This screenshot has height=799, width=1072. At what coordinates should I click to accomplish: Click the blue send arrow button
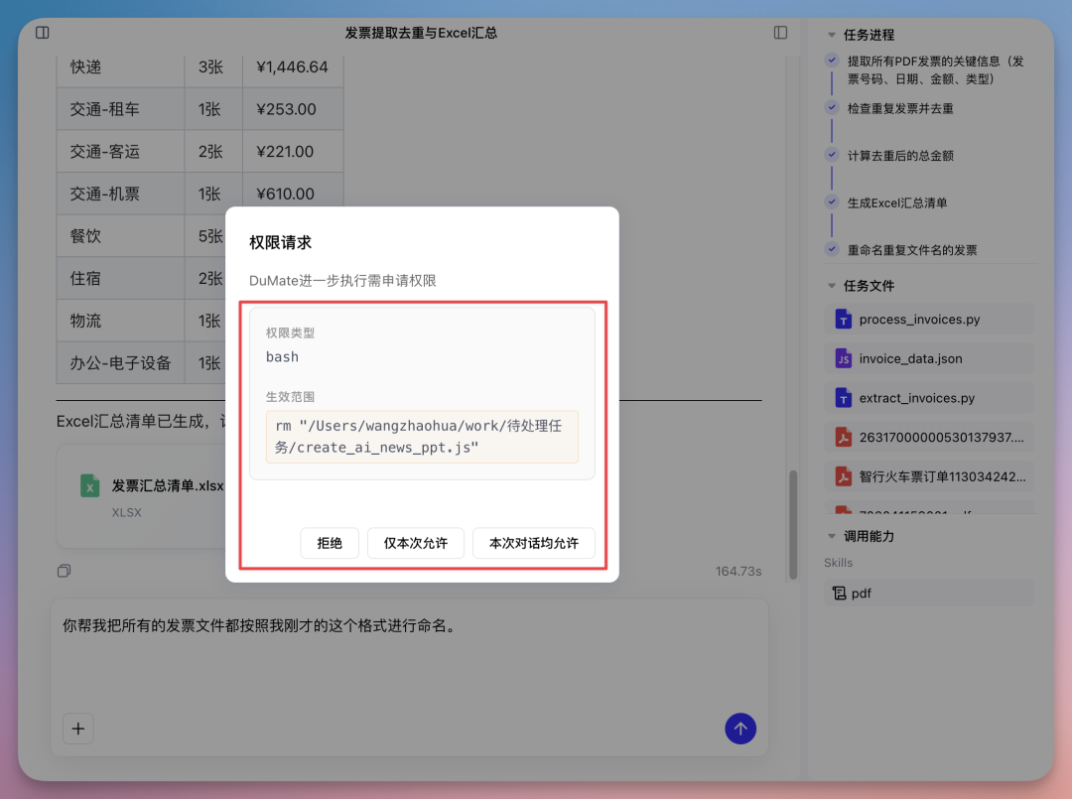(740, 729)
